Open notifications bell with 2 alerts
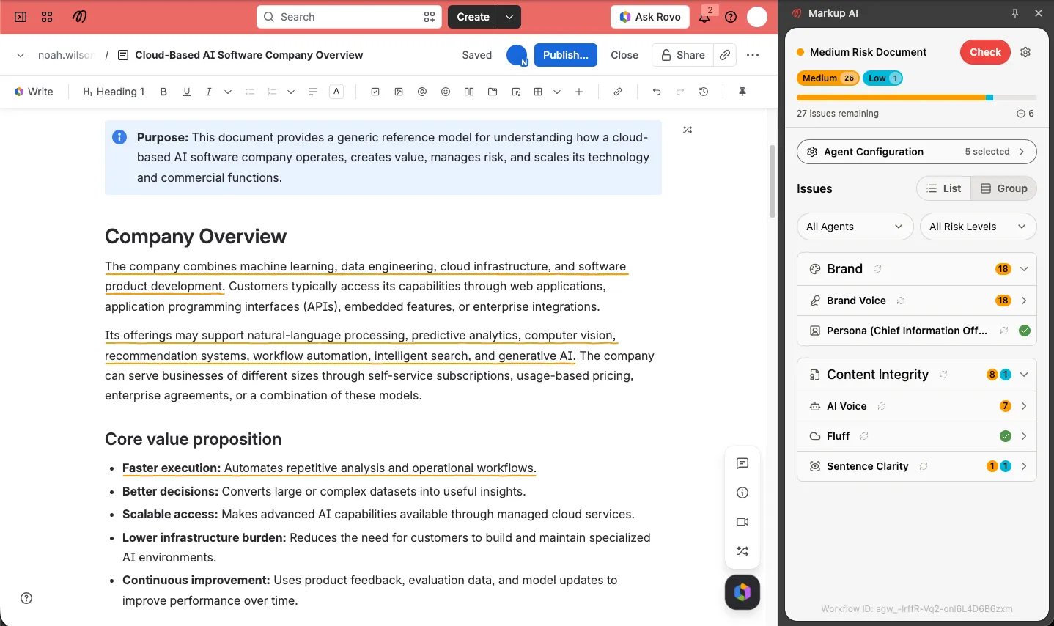This screenshot has width=1054, height=626. (x=704, y=17)
